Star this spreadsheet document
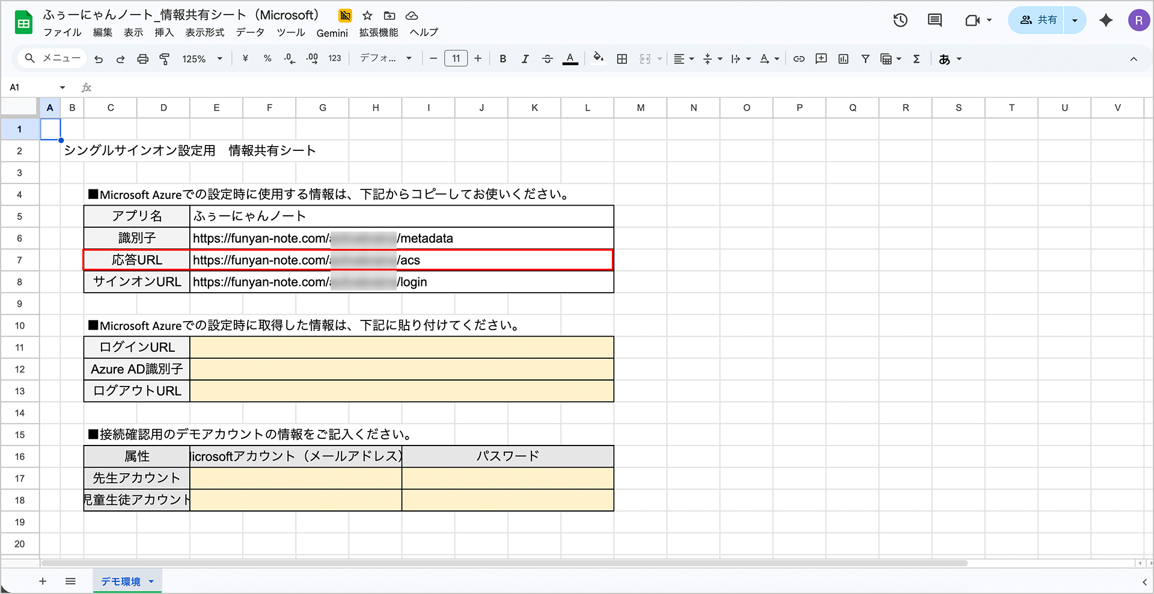 click(367, 16)
